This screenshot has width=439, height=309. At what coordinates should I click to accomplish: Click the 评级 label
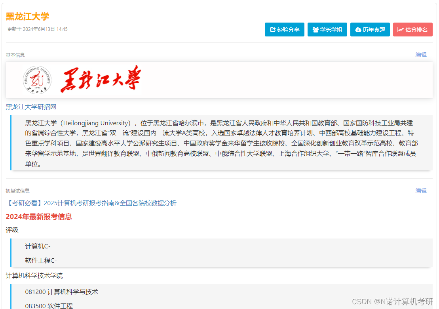pos(12,230)
